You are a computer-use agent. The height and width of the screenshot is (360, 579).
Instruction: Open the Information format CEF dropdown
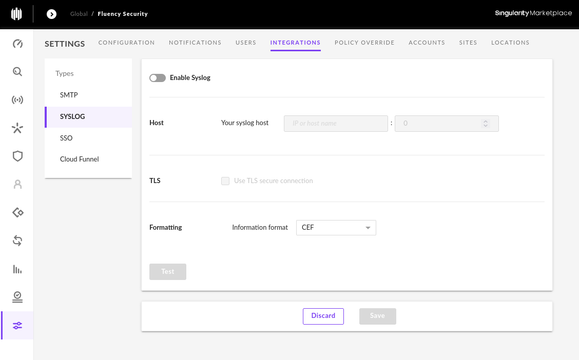point(336,228)
